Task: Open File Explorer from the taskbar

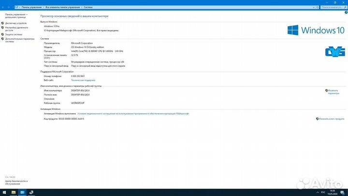Action: (13, 192)
